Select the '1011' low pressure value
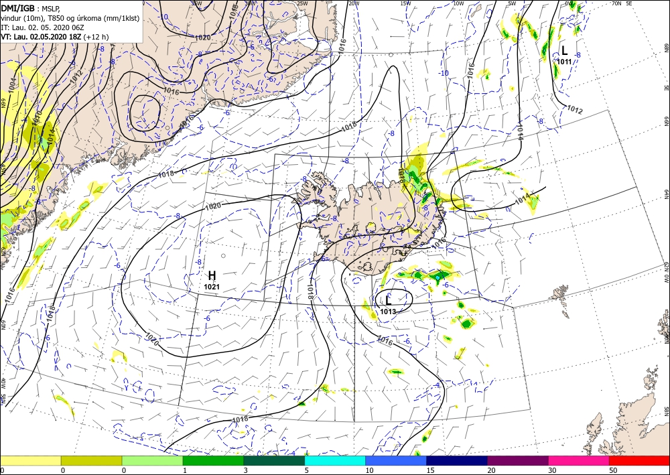The image size is (670, 475). 563,62
